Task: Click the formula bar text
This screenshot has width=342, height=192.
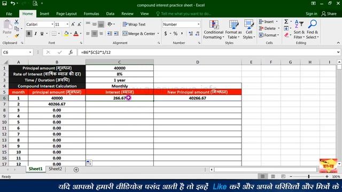Action: [x=96, y=52]
